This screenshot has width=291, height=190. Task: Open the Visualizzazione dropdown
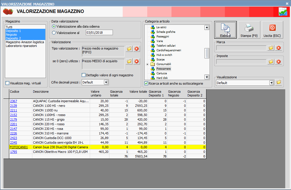(271, 83)
